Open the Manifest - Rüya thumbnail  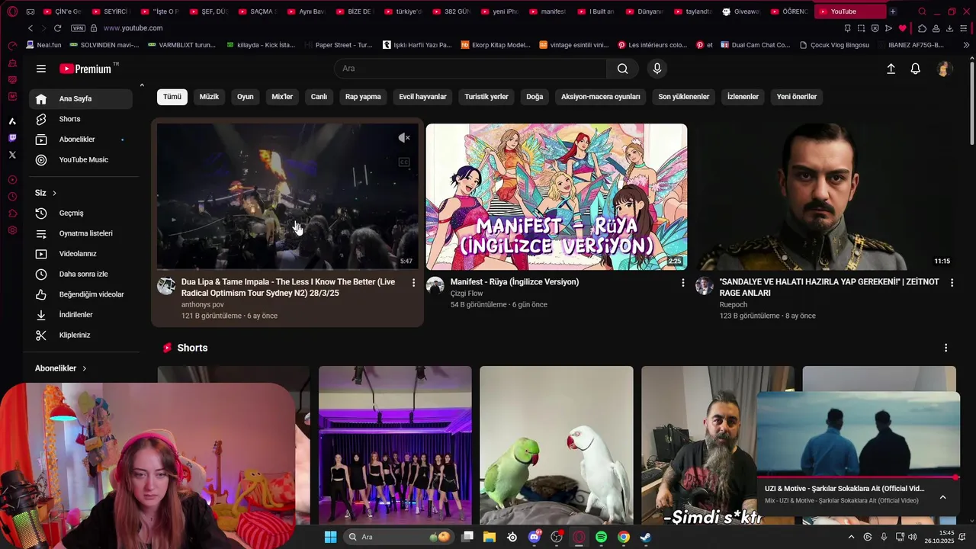click(x=556, y=197)
